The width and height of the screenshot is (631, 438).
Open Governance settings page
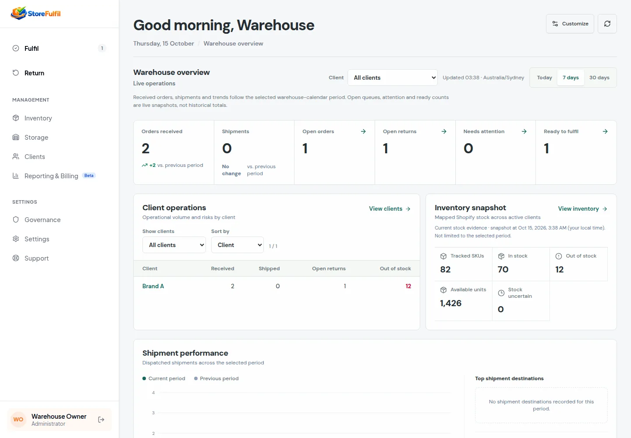point(60,219)
